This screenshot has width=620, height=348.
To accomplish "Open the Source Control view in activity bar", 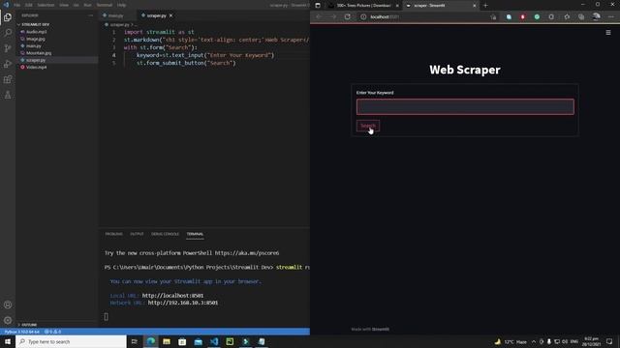I will tap(8, 48).
